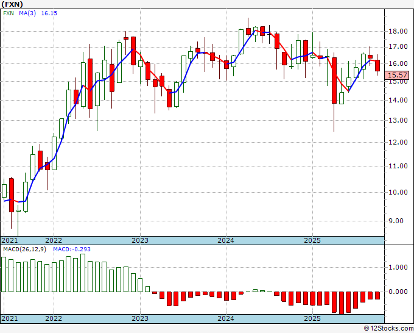Click 2024 on the MACD panel timeline
This screenshot has width=414, height=333.
coord(226,318)
